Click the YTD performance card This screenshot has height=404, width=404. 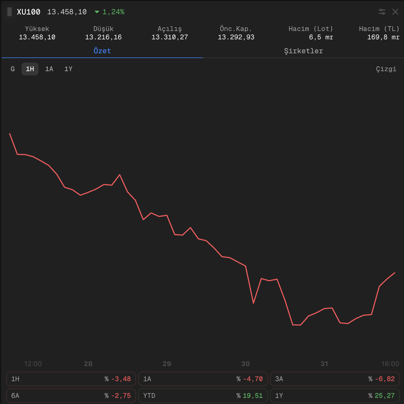coord(203,396)
